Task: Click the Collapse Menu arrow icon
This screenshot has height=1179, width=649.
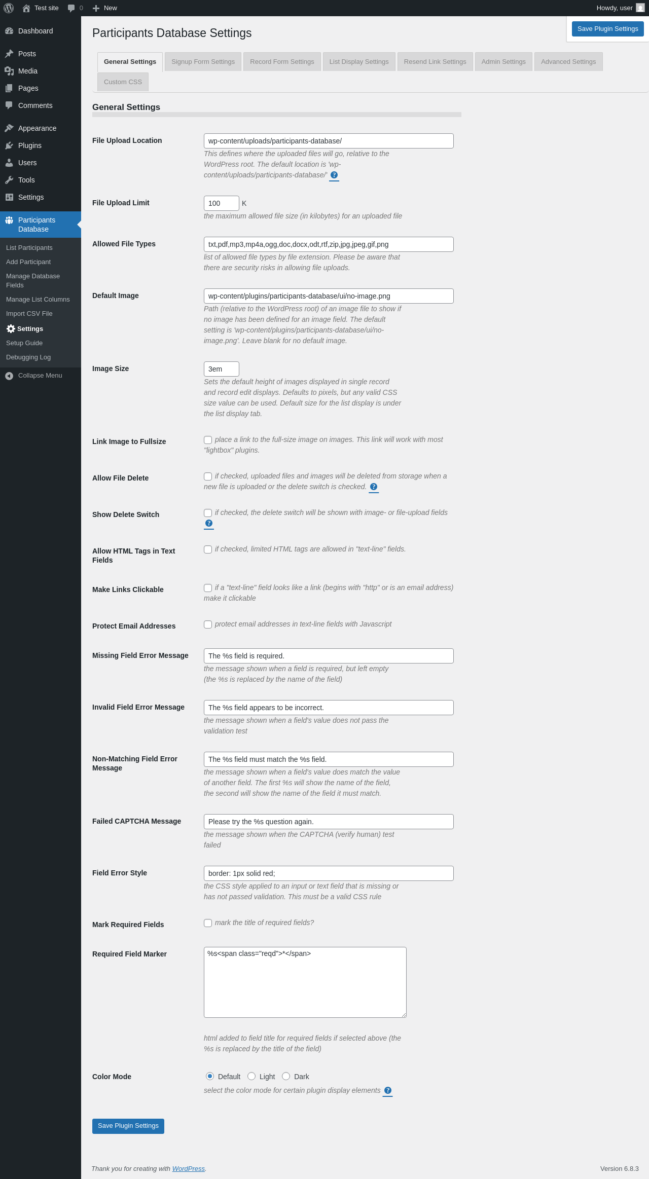Action: (9, 376)
